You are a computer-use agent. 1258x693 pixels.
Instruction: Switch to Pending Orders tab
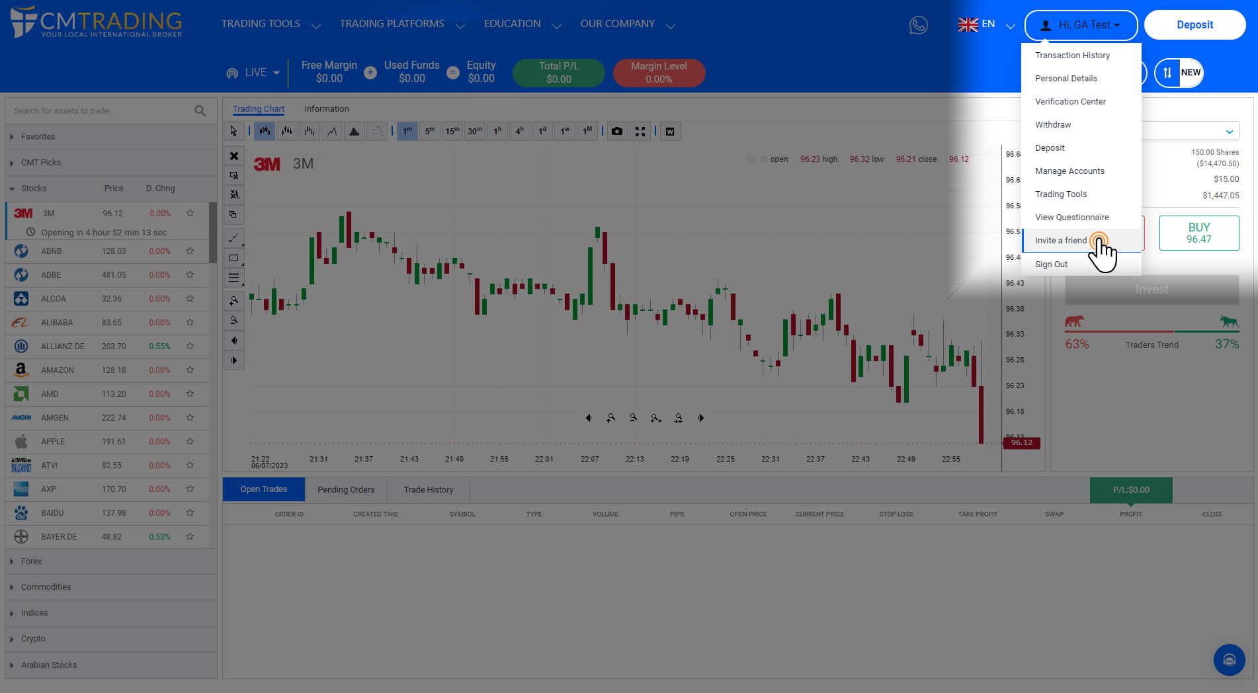pyautogui.click(x=346, y=490)
